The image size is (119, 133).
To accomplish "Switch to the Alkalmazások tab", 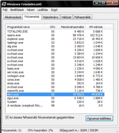I will [x=13, y=17].
